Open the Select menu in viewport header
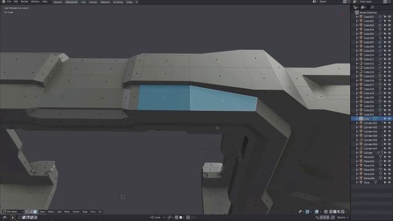 51,212
